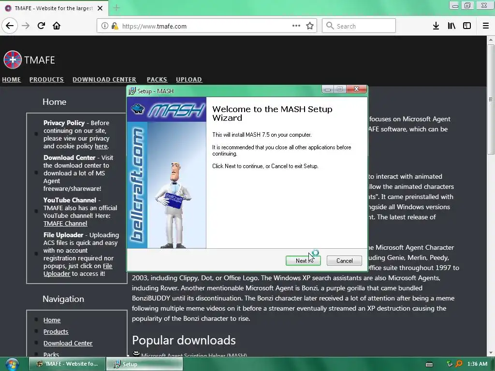Open the TMAFE Channel link
This screenshot has width=495, height=371.
(x=65, y=223)
